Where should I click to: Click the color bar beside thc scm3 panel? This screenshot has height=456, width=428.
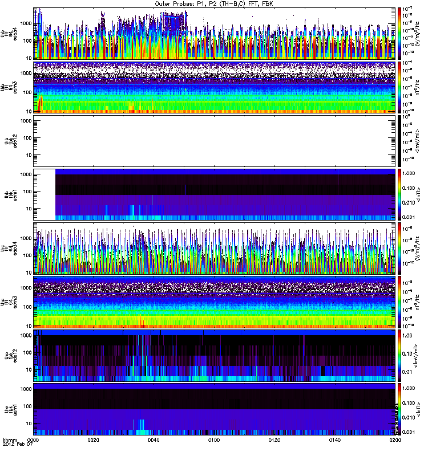(399, 302)
